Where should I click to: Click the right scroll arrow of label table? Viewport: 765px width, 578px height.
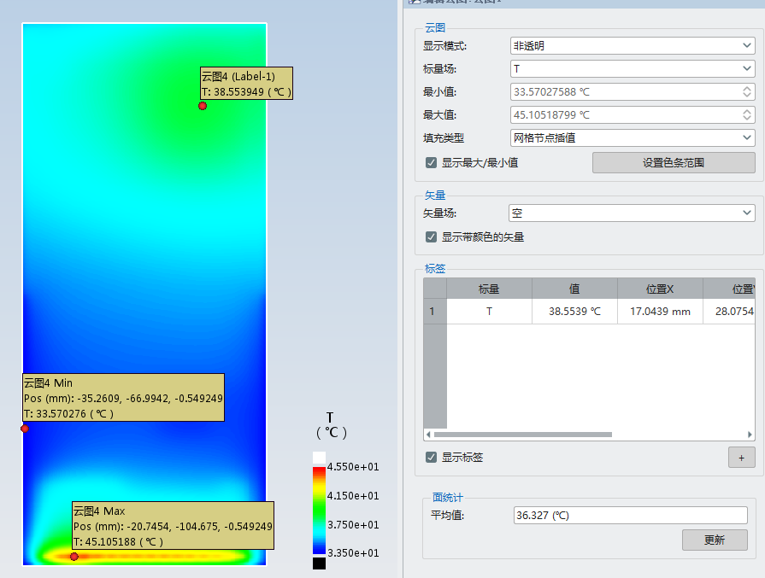[750, 435]
